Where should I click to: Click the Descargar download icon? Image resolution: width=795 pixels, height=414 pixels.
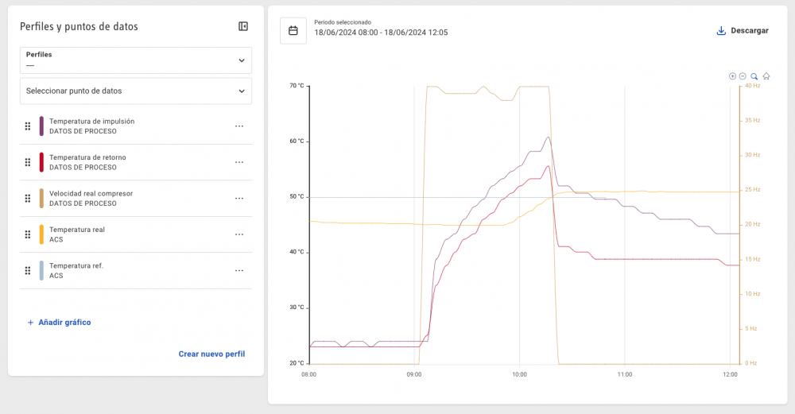721,31
